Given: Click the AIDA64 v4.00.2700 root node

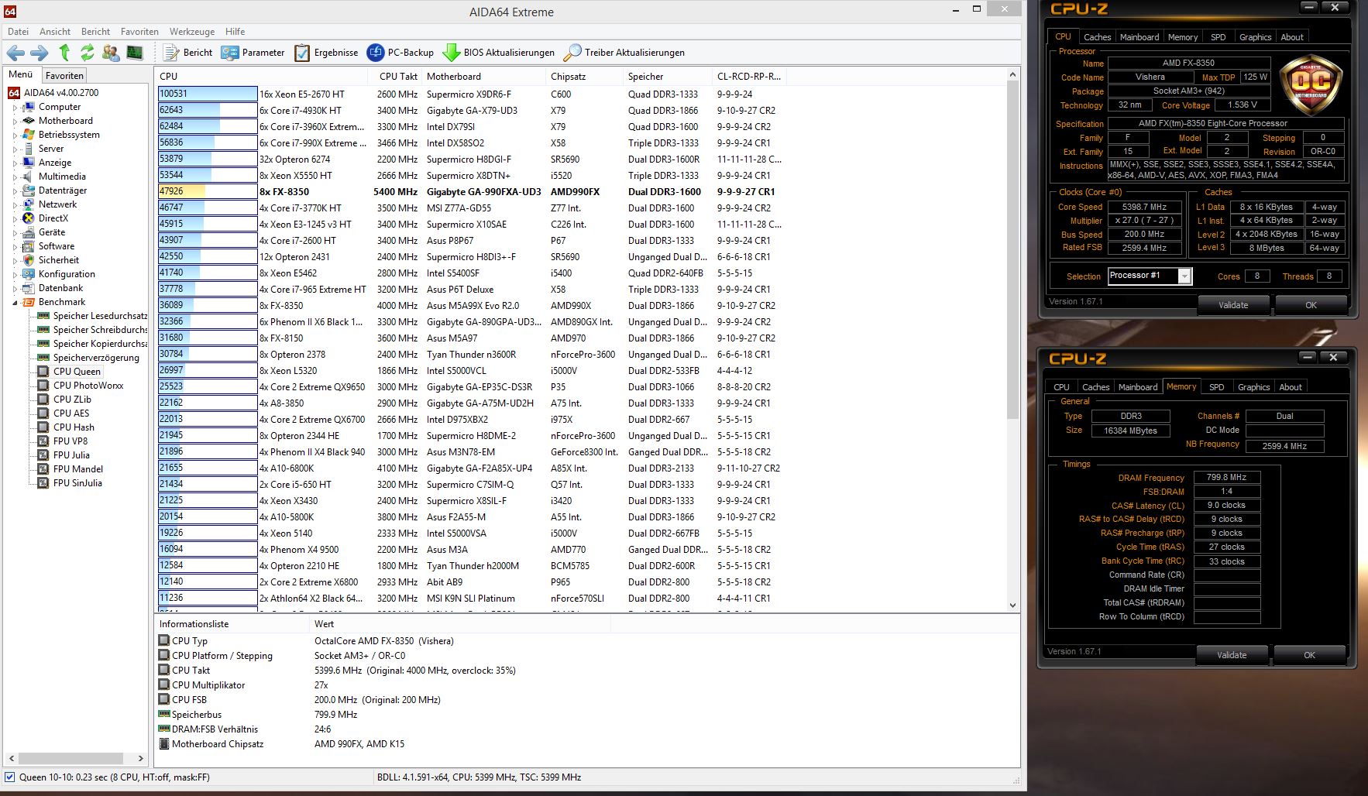Looking at the screenshot, I should (61, 92).
